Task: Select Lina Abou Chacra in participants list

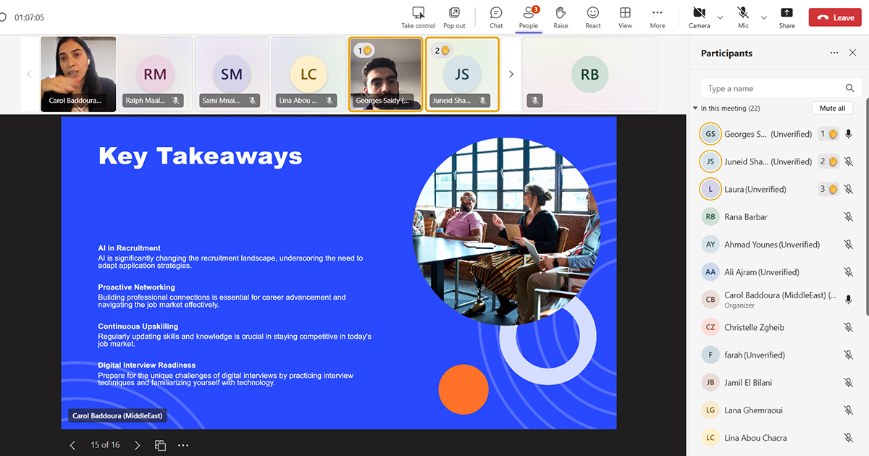Action: 778,438
